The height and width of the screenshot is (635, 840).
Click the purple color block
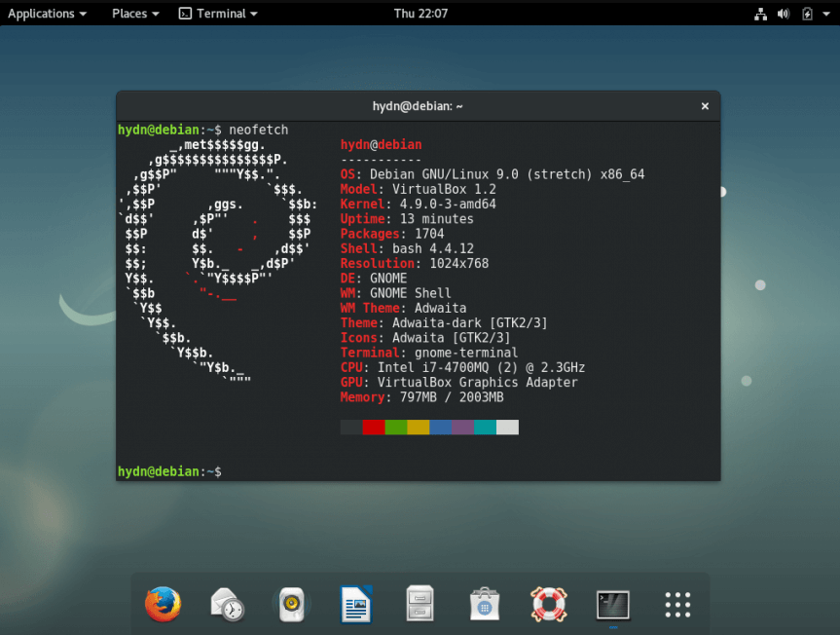click(x=463, y=428)
